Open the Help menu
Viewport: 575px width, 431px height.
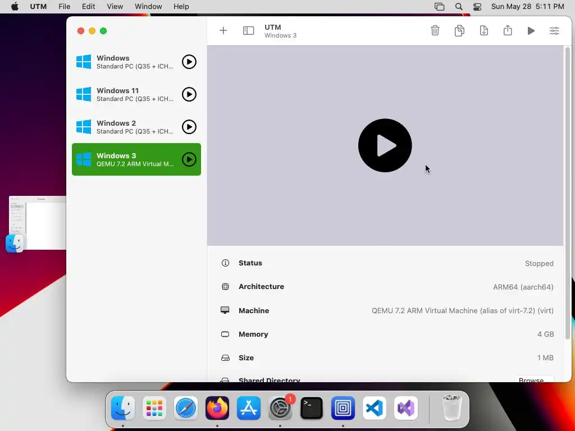181,7
